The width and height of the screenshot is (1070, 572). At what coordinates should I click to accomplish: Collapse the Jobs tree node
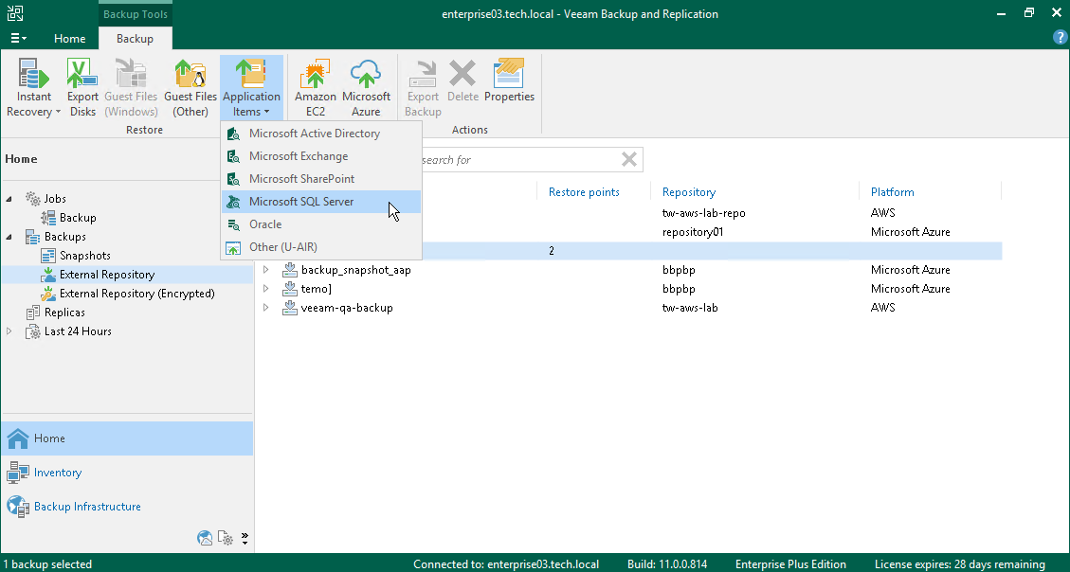9,199
